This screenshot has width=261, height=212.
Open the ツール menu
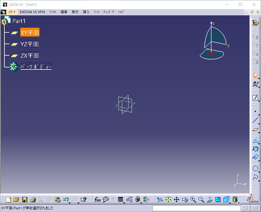(x=97, y=12)
